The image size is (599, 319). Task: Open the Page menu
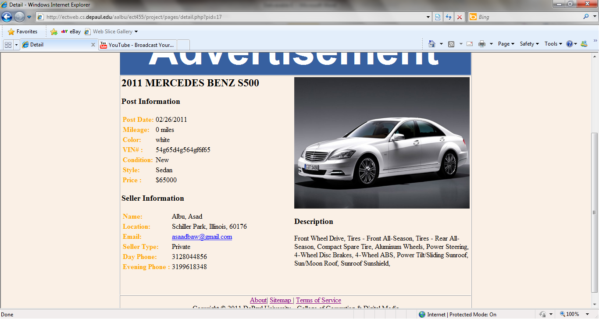[506, 44]
